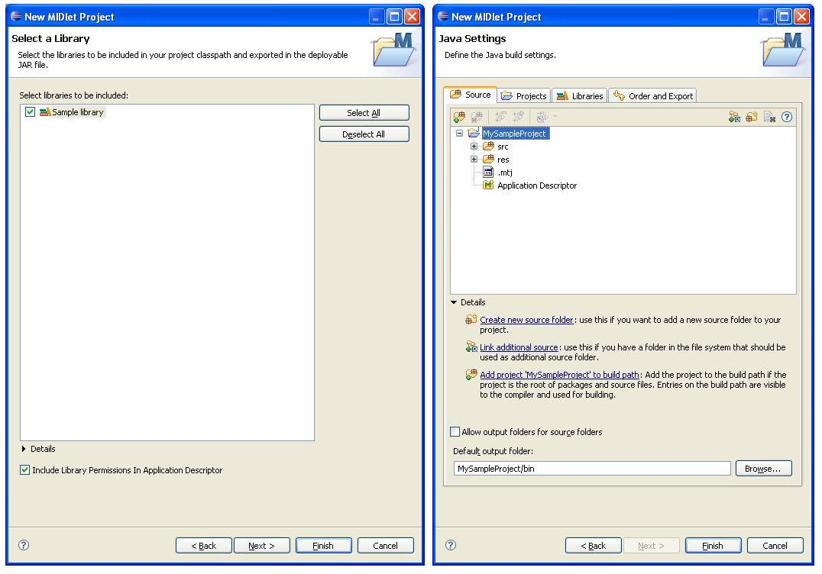Click the Default output folder text field

592,468
